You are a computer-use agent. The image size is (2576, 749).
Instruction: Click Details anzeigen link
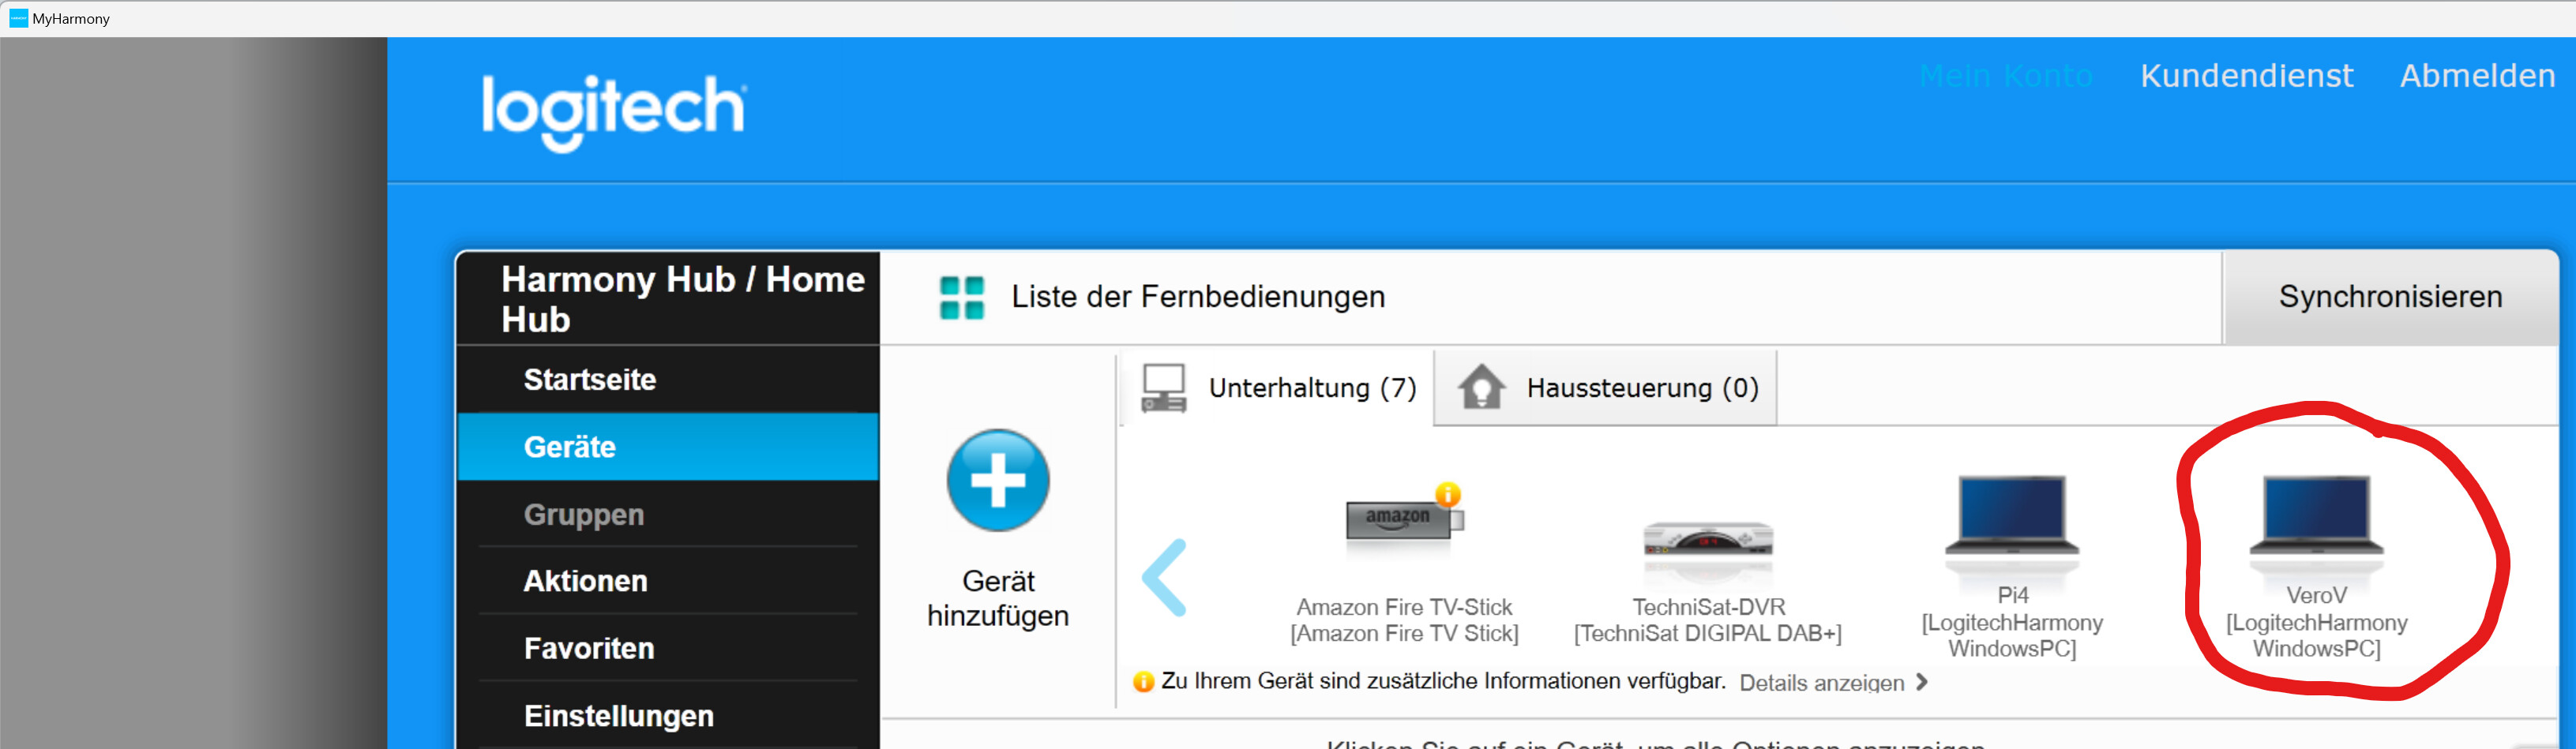[x=1821, y=683]
